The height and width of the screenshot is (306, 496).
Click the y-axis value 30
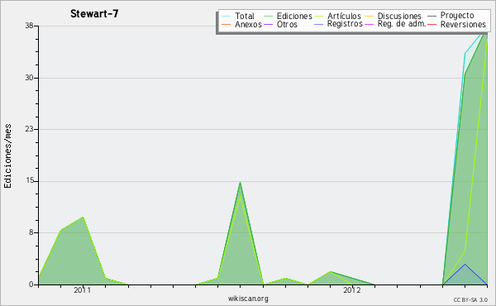(30, 78)
